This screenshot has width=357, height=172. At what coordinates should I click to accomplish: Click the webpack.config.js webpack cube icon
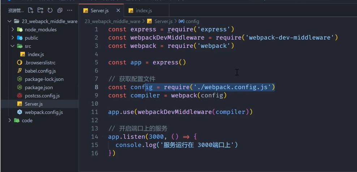20,112
